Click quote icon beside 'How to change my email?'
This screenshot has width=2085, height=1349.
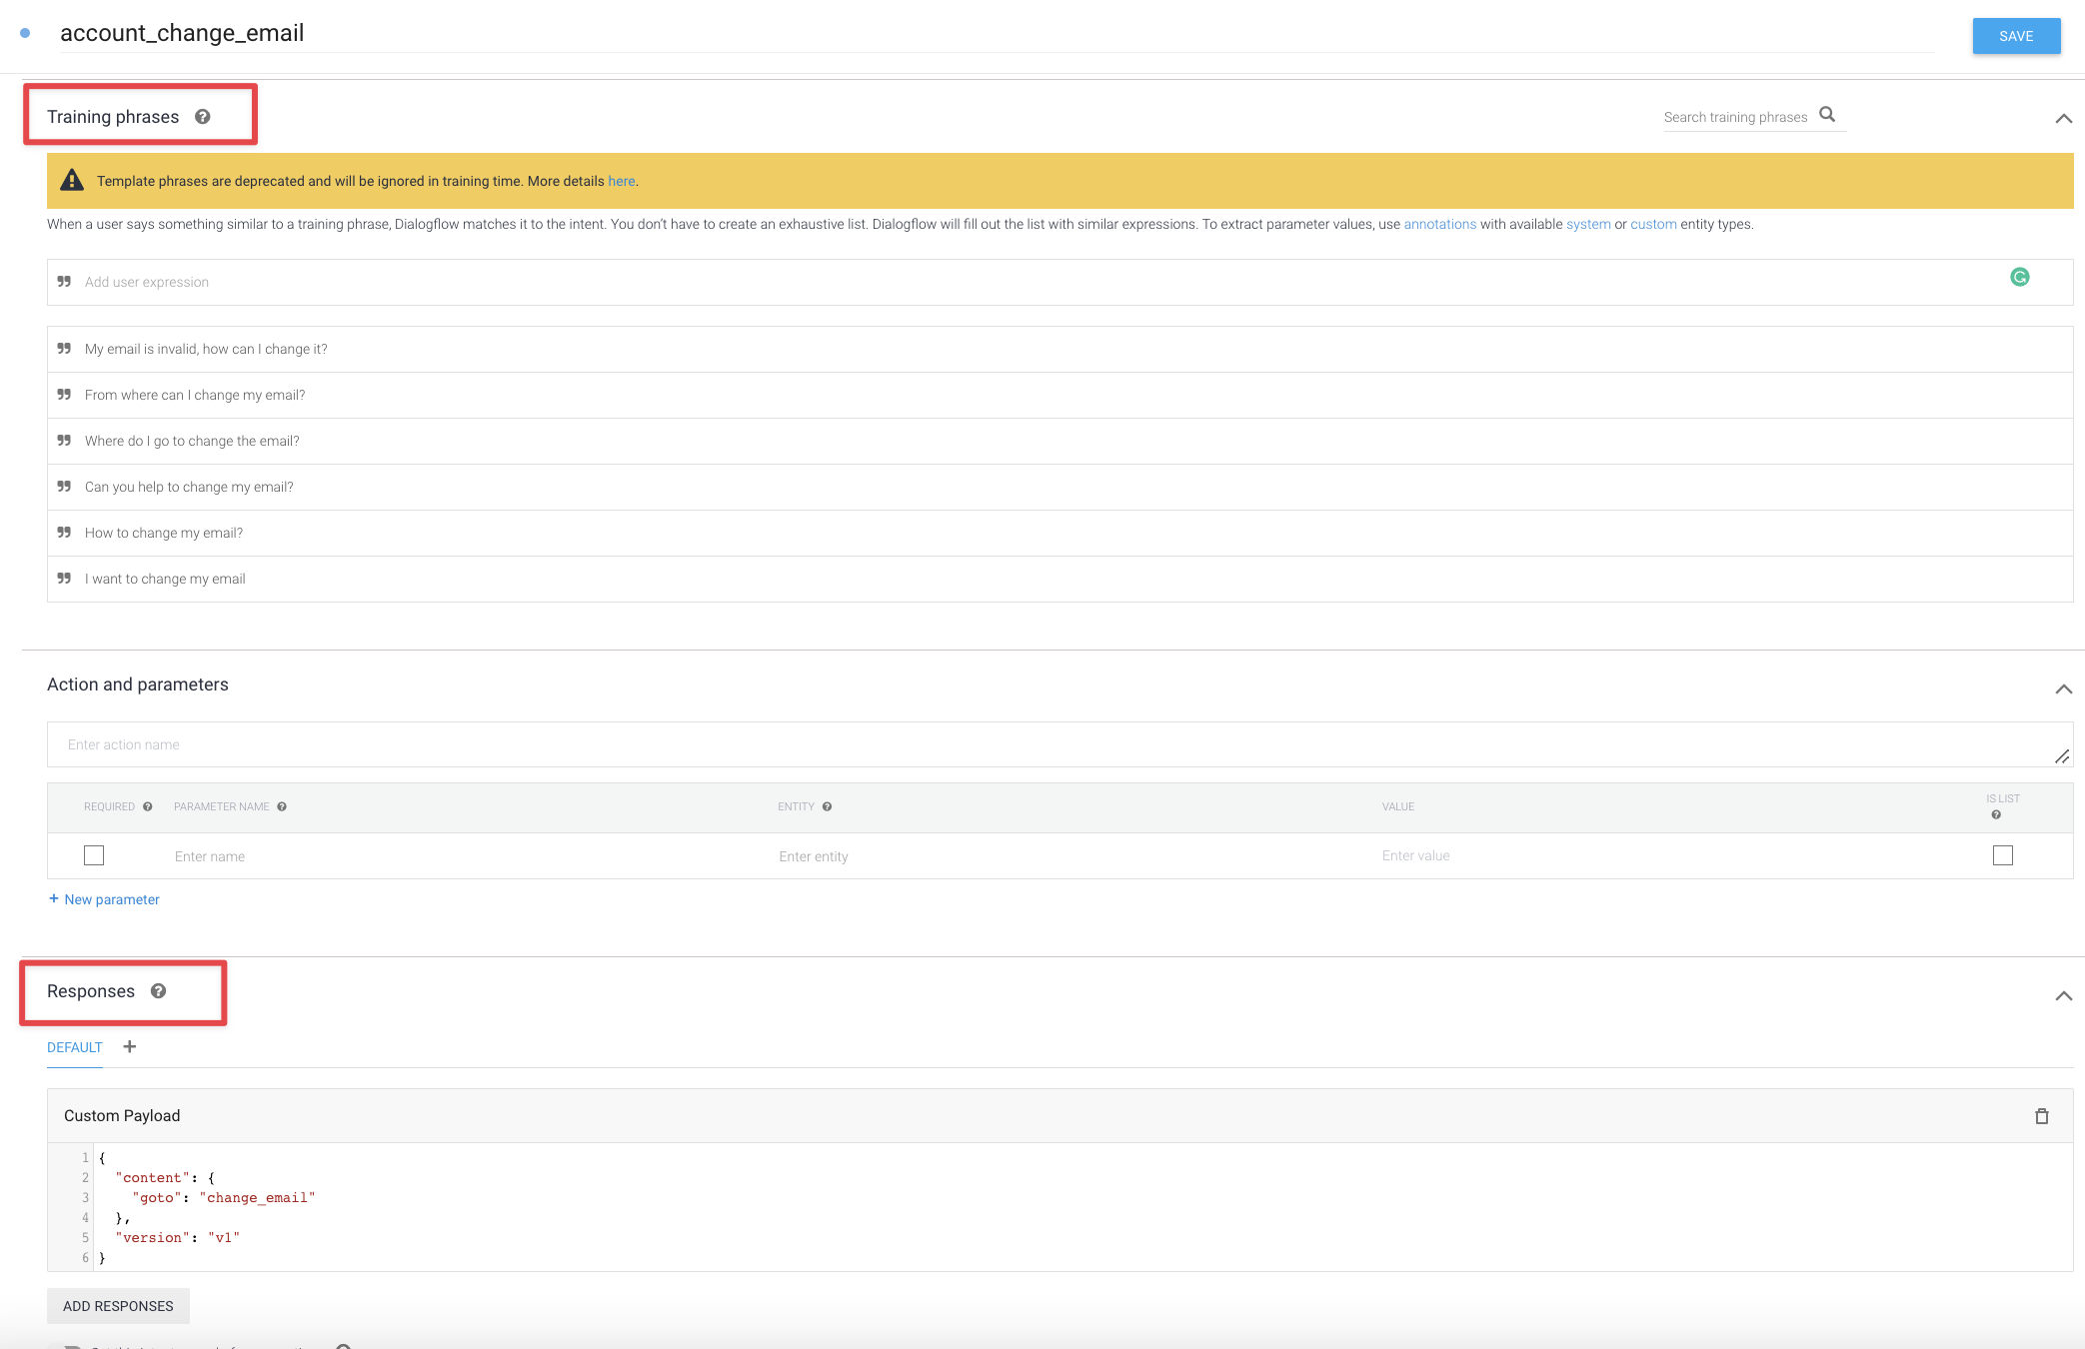point(64,533)
